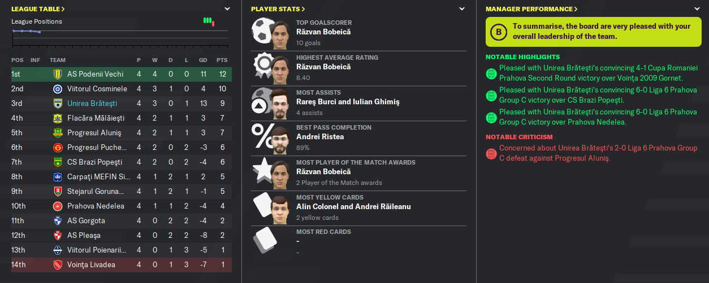Viewport: 709px width, 283px height.
Task: Open Manager Performance header link
Action: point(531,9)
